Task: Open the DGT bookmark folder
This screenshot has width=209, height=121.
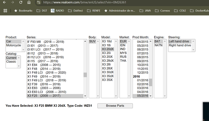Action: [42, 11]
